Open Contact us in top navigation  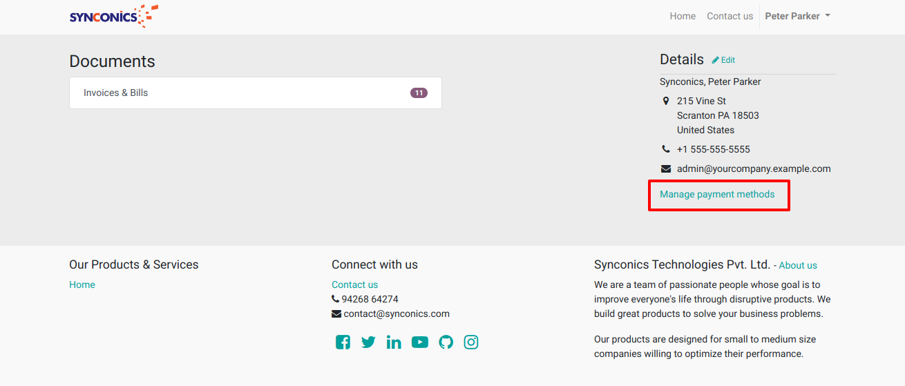[730, 16]
